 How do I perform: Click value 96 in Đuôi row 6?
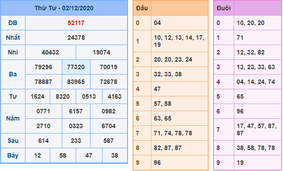point(240,112)
